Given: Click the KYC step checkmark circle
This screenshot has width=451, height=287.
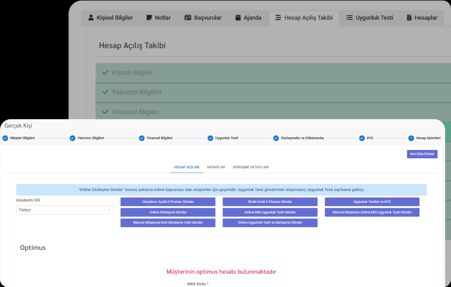Looking at the screenshot, I should click(x=362, y=138).
